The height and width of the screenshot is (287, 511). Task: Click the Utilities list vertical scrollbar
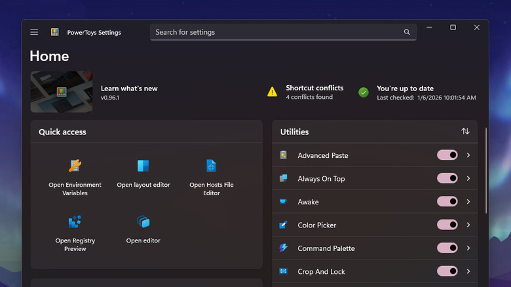(486, 170)
